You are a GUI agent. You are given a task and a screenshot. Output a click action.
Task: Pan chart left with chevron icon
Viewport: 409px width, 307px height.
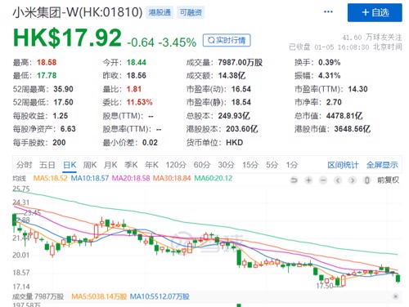click(338, 180)
